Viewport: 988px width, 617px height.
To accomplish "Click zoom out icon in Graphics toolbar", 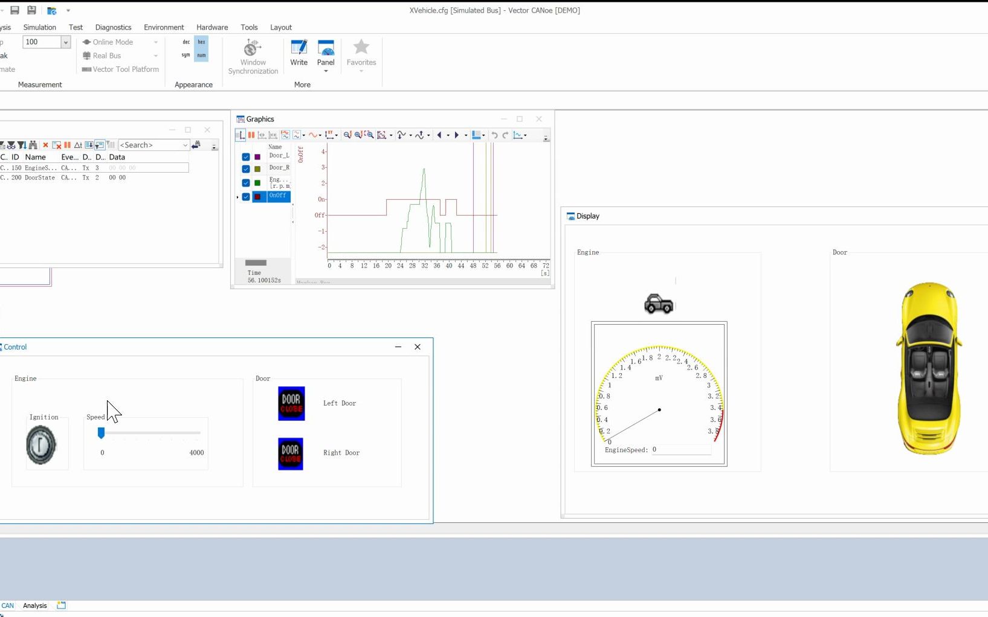I will coord(347,135).
